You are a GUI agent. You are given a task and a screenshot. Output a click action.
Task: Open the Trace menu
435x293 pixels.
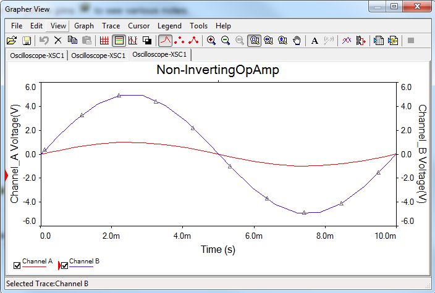click(111, 26)
